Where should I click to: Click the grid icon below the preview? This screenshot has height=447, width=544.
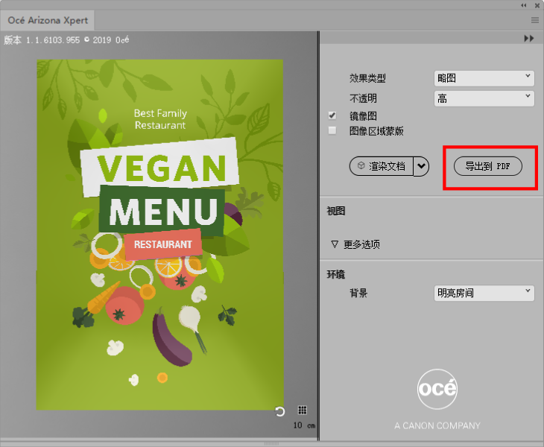(303, 410)
